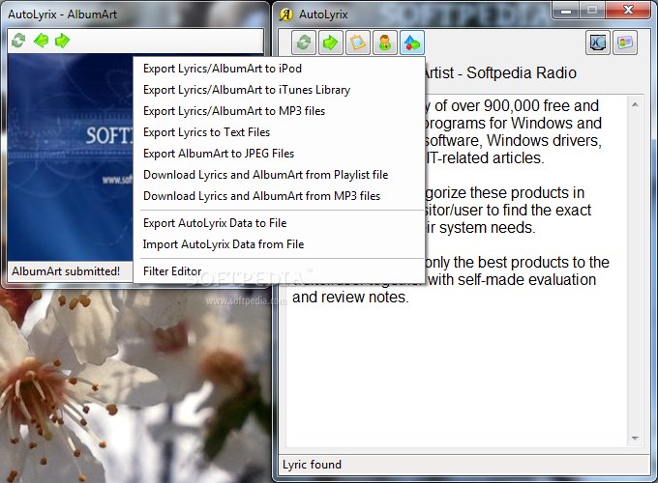The height and width of the screenshot is (483, 658).
Task: Open the Filter Editor menu entry
Action: (x=279, y=271)
